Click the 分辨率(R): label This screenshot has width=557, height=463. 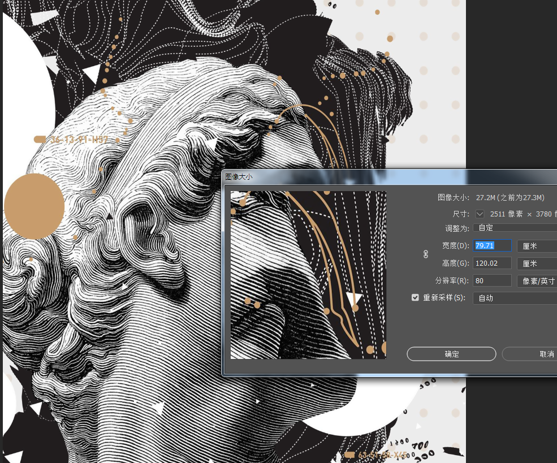(x=452, y=280)
